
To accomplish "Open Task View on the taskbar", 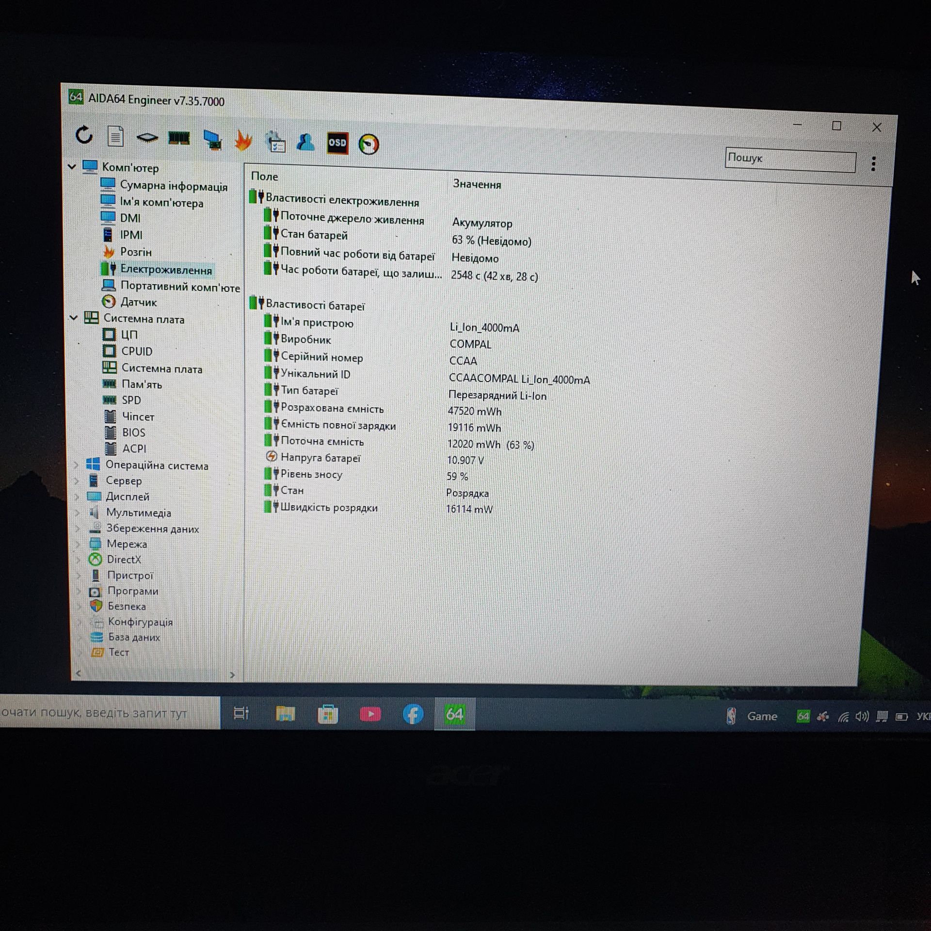I will 241,713.
